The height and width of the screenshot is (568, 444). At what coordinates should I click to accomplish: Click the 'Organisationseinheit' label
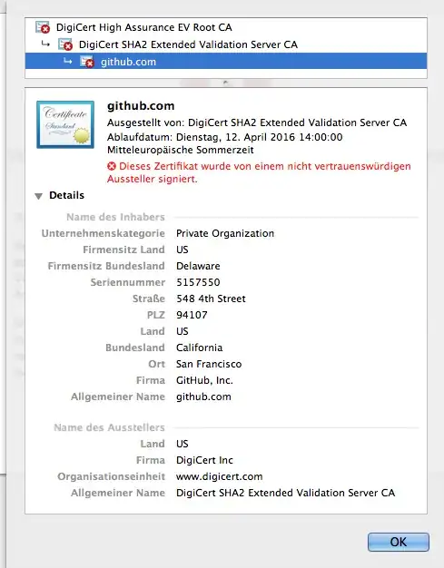click(x=112, y=476)
